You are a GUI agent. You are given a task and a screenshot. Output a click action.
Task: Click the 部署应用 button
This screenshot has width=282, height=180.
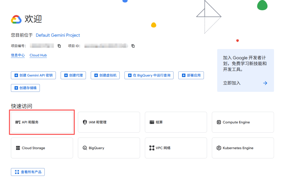[x=191, y=75]
